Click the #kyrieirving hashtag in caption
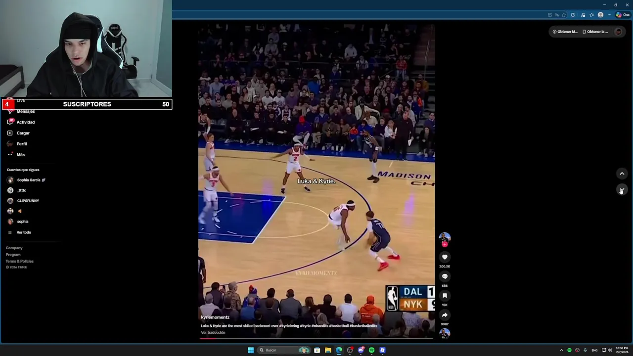This screenshot has height=356, width=633. tap(289, 326)
